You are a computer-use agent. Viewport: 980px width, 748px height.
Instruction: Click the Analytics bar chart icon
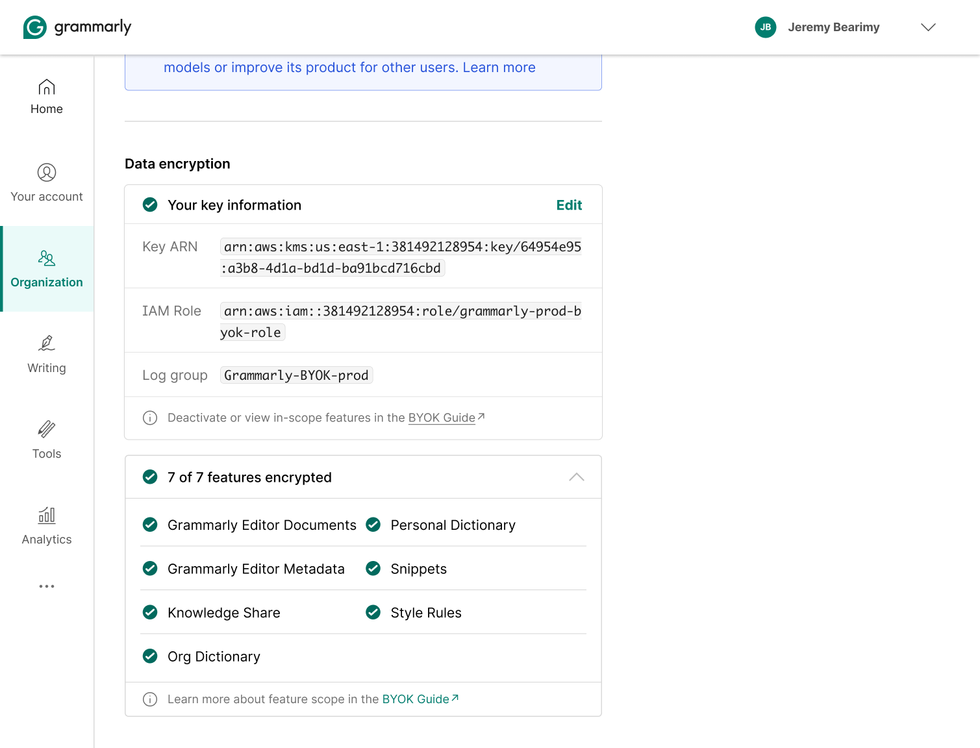pos(46,516)
